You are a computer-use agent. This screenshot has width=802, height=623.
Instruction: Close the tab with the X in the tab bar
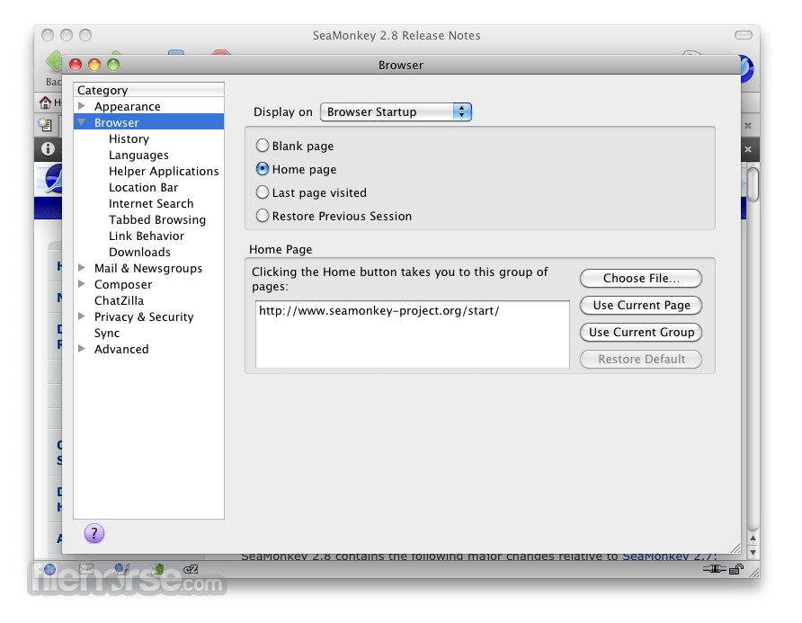[x=748, y=125]
